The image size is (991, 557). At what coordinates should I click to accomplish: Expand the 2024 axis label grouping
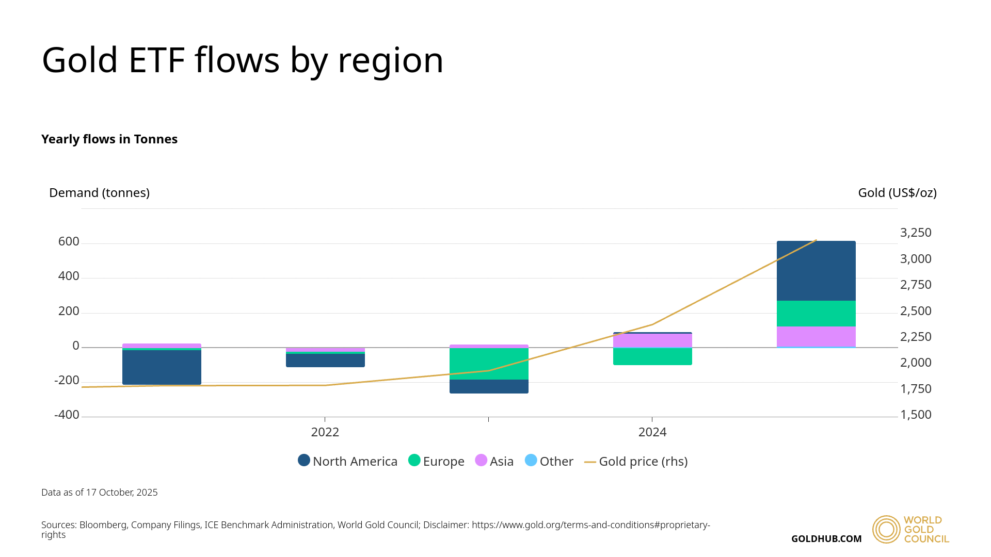pyautogui.click(x=653, y=433)
